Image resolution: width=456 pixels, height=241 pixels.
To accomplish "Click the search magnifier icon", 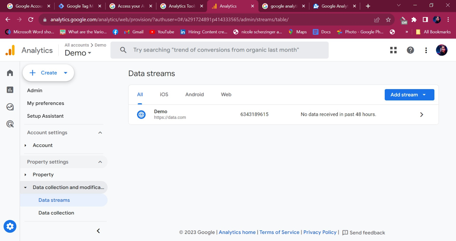I will point(123,50).
